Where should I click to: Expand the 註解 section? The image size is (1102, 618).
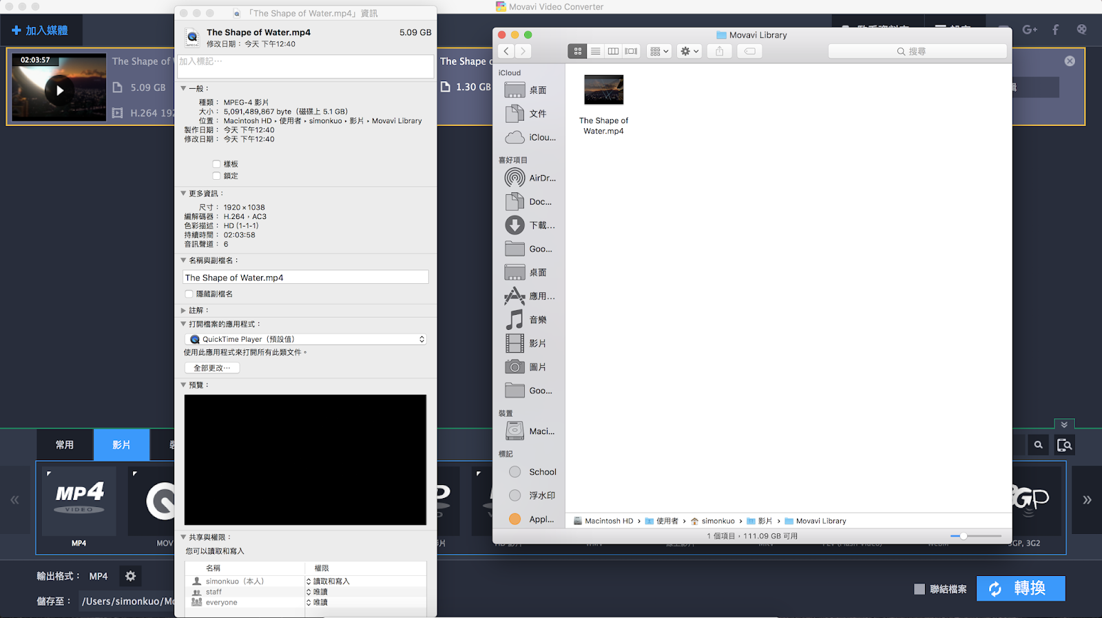point(183,311)
